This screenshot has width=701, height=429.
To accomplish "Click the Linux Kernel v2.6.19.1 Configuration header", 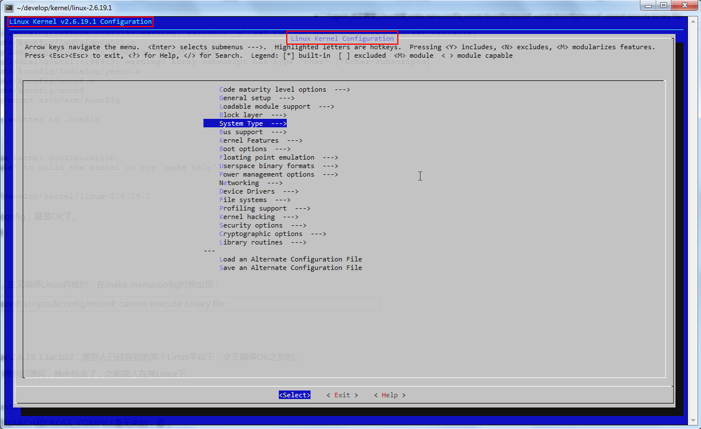I will coord(80,22).
